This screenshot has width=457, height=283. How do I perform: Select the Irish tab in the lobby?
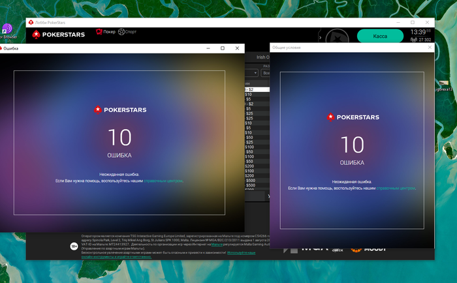pyautogui.click(x=262, y=57)
